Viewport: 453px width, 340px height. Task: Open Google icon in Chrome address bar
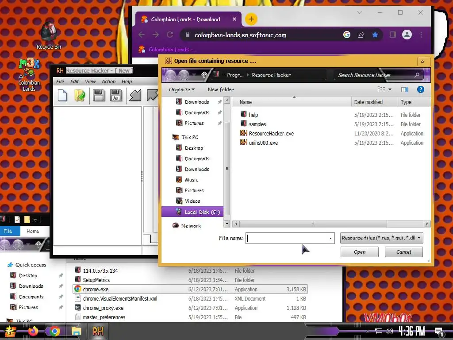pyautogui.click(x=347, y=35)
